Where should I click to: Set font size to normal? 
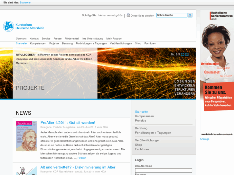coord(111,15)
